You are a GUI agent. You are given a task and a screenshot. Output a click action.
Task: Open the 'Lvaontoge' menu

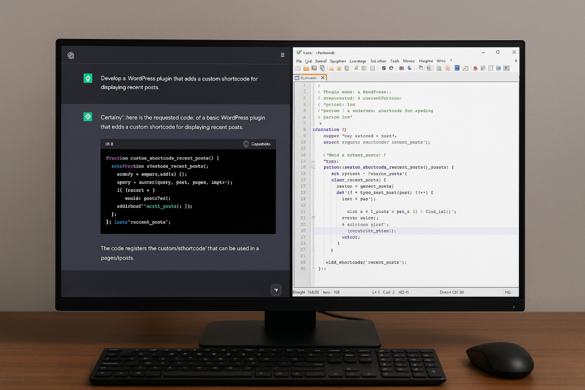coord(358,61)
